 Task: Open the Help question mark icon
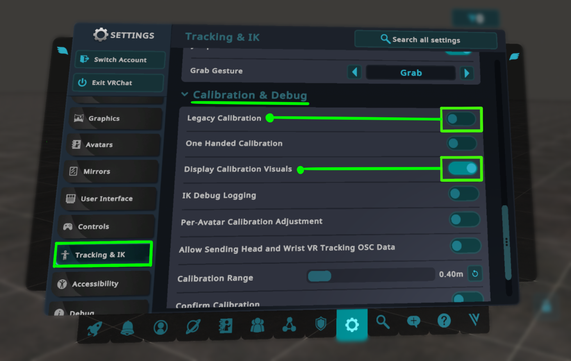point(444,320)
